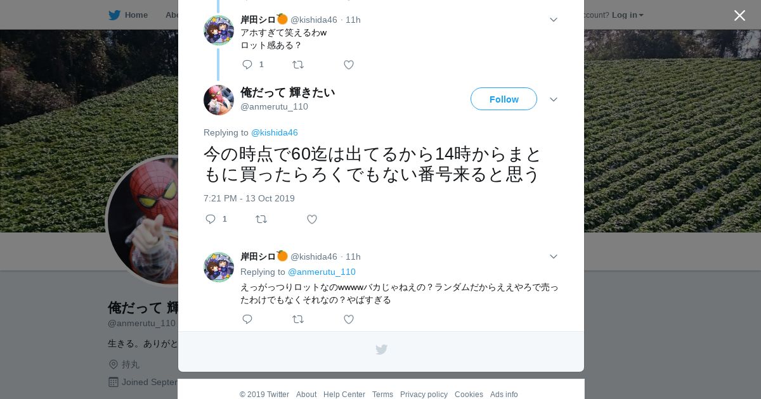Expand options for the top kishida46 tweet
Image resolution: width=761 pixels, height=399 pixels.
coord(554,20)
